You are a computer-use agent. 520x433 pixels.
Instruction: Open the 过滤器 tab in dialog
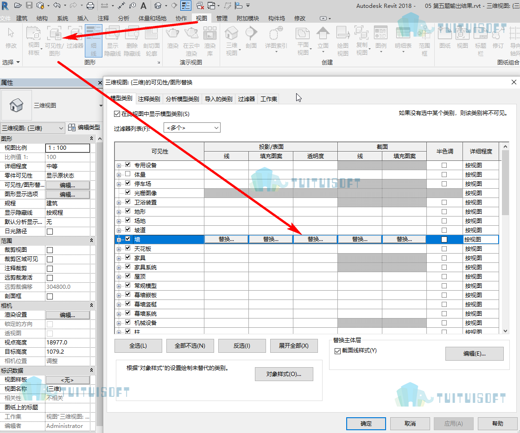(x=247, y=99)
